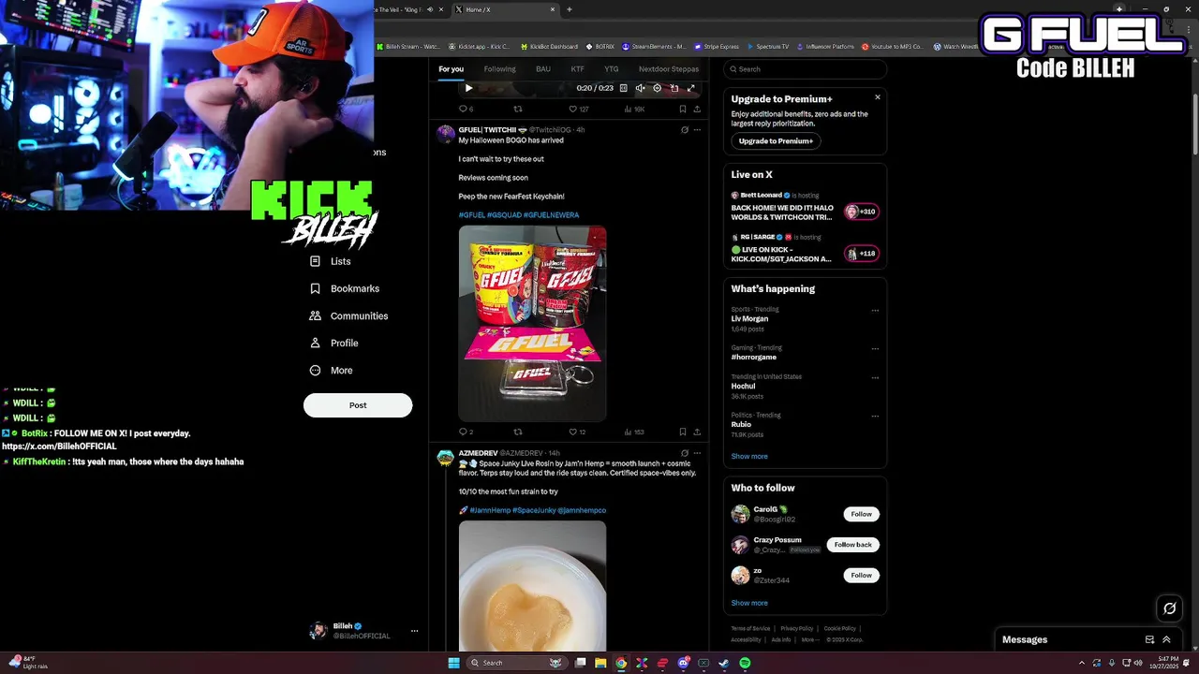The width and height of the screenshot is (1199, 674).
Task: Open the BOTRIX bookmark
Action: coord(600,47)
